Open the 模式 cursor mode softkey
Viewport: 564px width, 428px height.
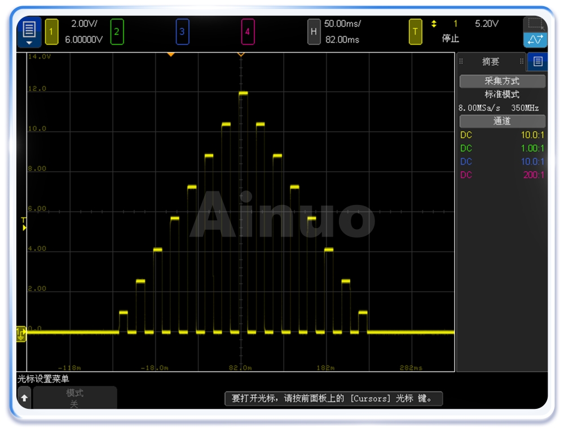(75, 398)
